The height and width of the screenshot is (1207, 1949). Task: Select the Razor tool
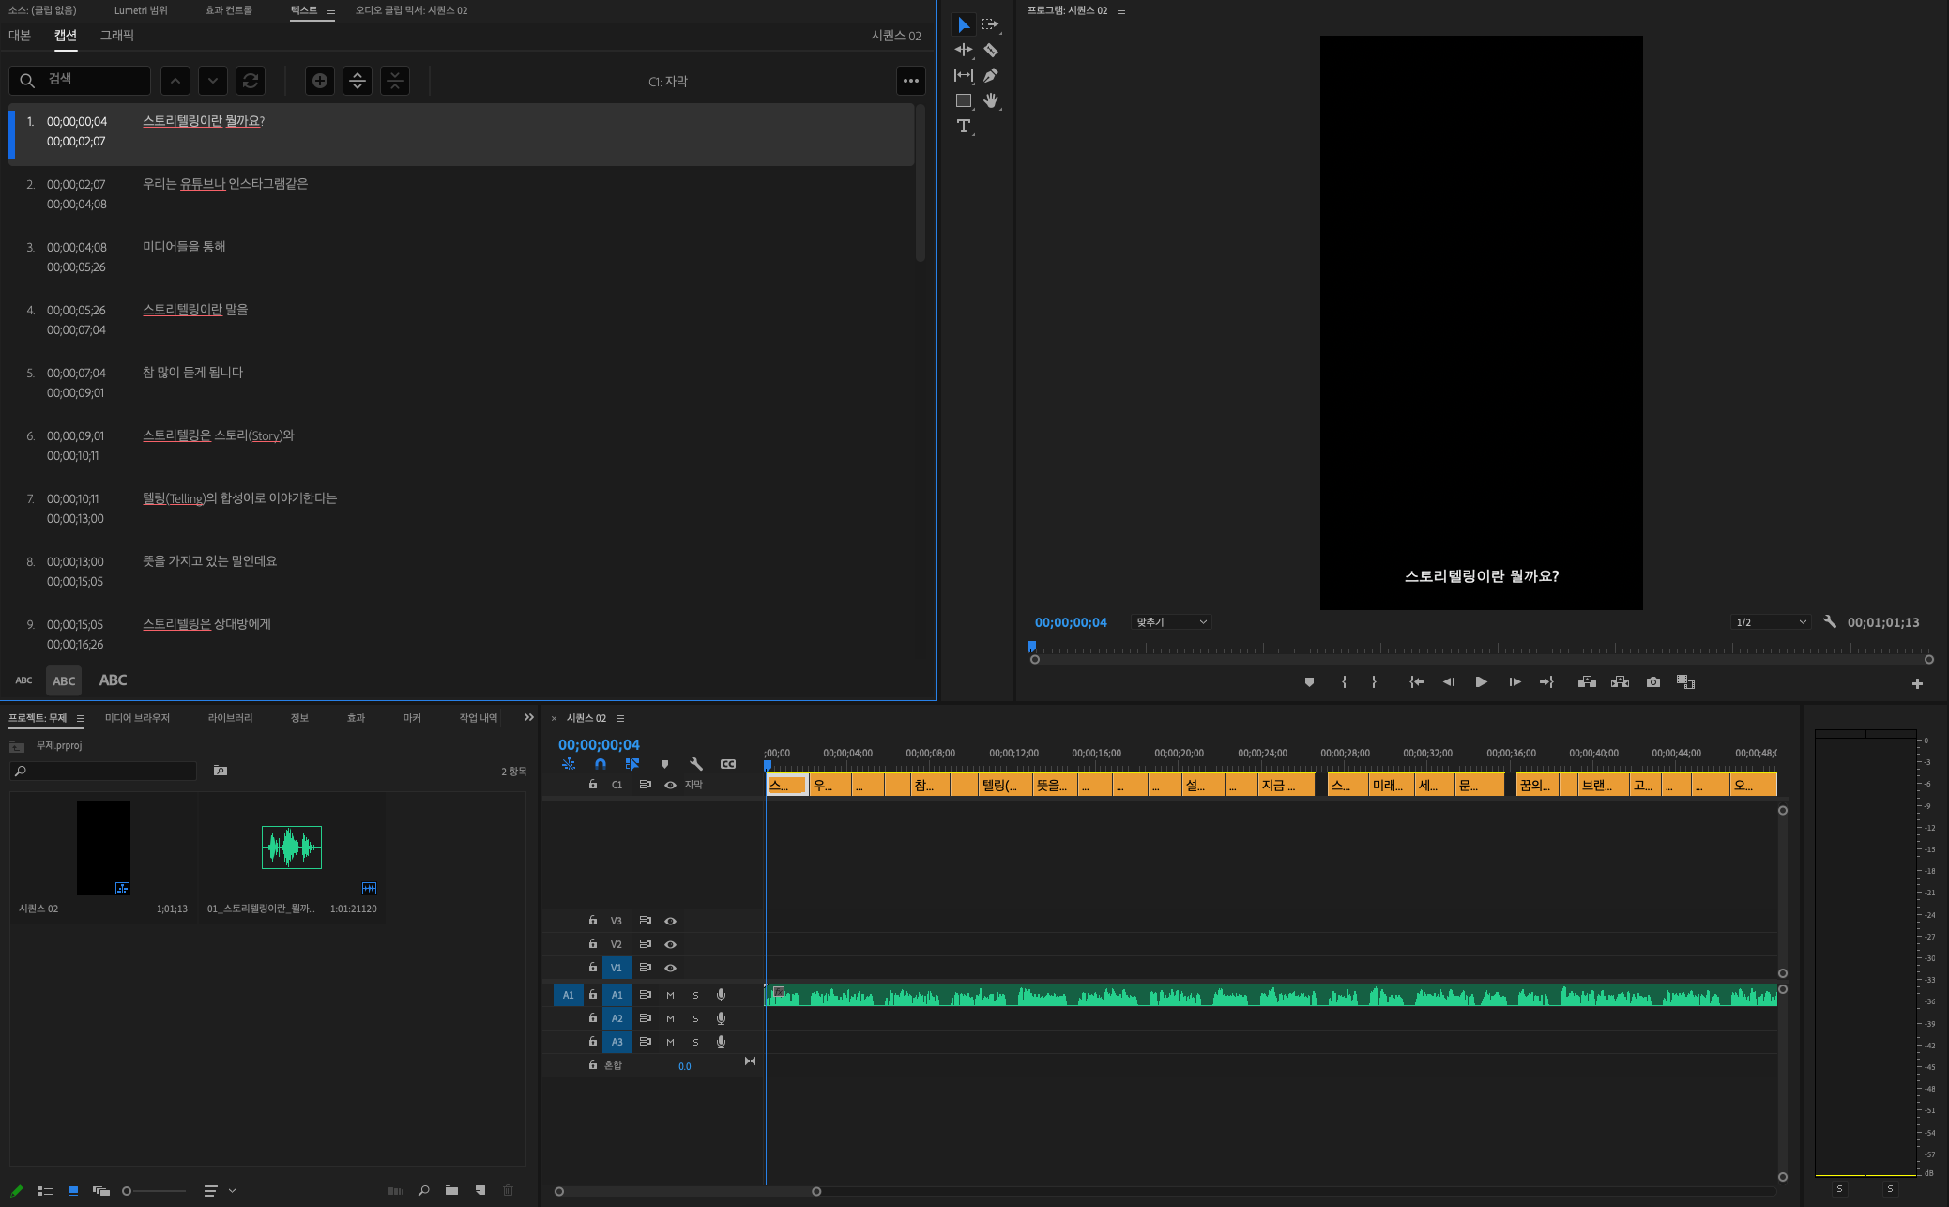point(991,50)
